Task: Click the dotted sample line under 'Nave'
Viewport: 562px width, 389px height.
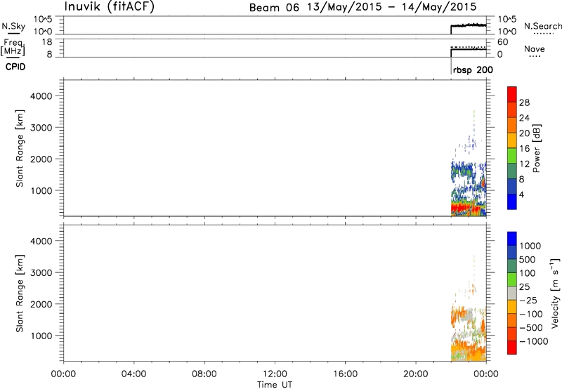Action: (x=535, y=56)
